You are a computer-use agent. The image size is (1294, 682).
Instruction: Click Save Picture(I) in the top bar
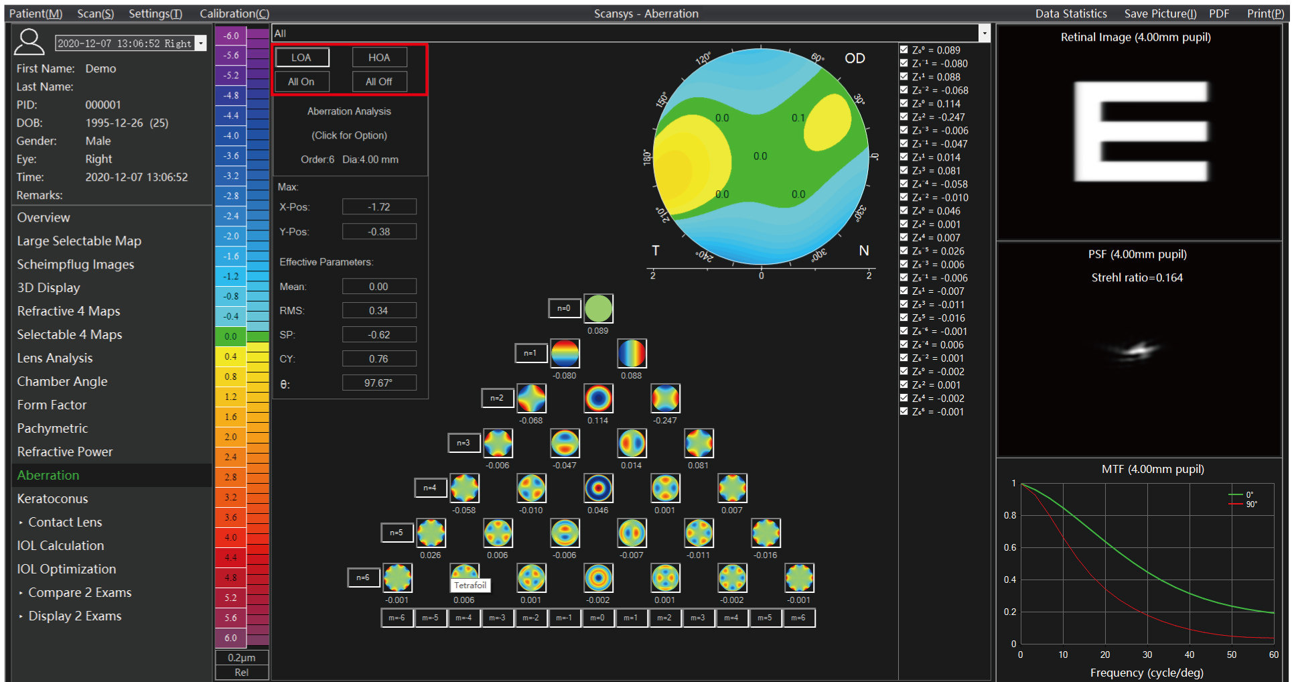tap(1160, 13)
